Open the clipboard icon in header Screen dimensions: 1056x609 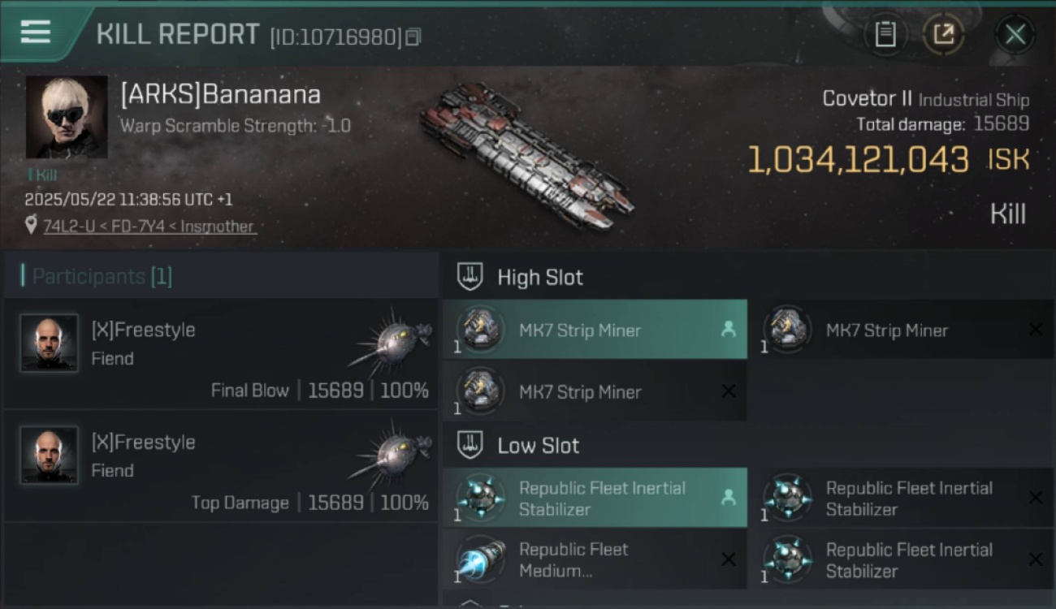click(x=885, y=34)
